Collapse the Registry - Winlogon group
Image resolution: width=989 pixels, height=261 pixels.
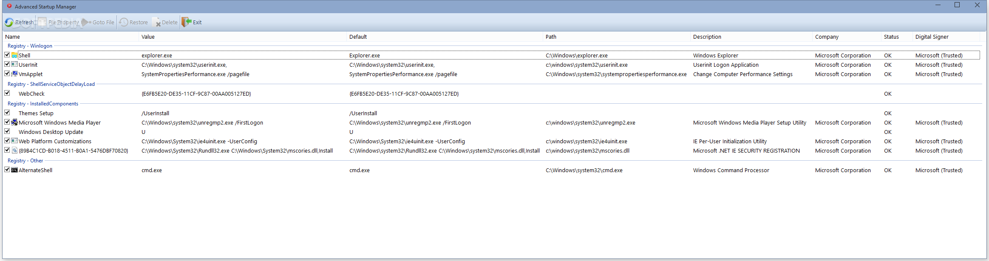click(x=30, y=46)
